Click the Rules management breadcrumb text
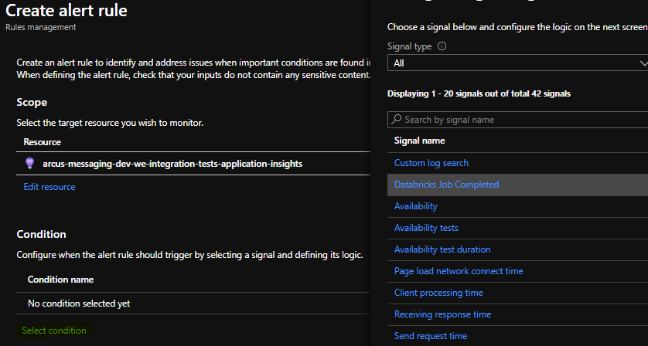 coord(41,28)
